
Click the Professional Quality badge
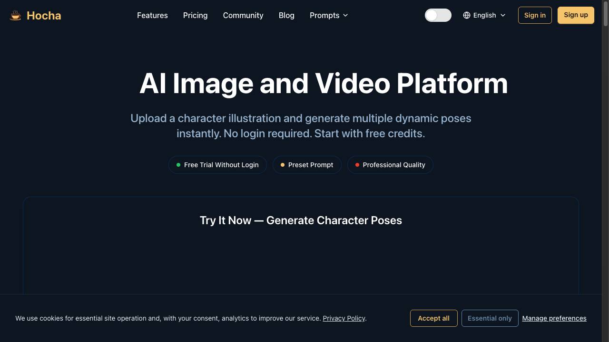pyautogui.click(x=390, y=165)
